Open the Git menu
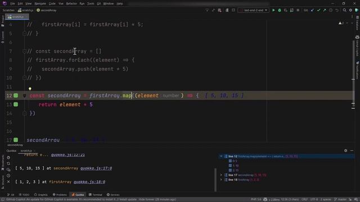This screenshot has height=202, width=360. click(x=99, y=4)
